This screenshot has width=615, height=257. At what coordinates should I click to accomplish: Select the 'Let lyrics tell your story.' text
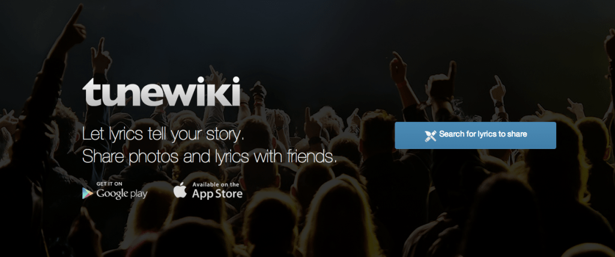[163, 135]
